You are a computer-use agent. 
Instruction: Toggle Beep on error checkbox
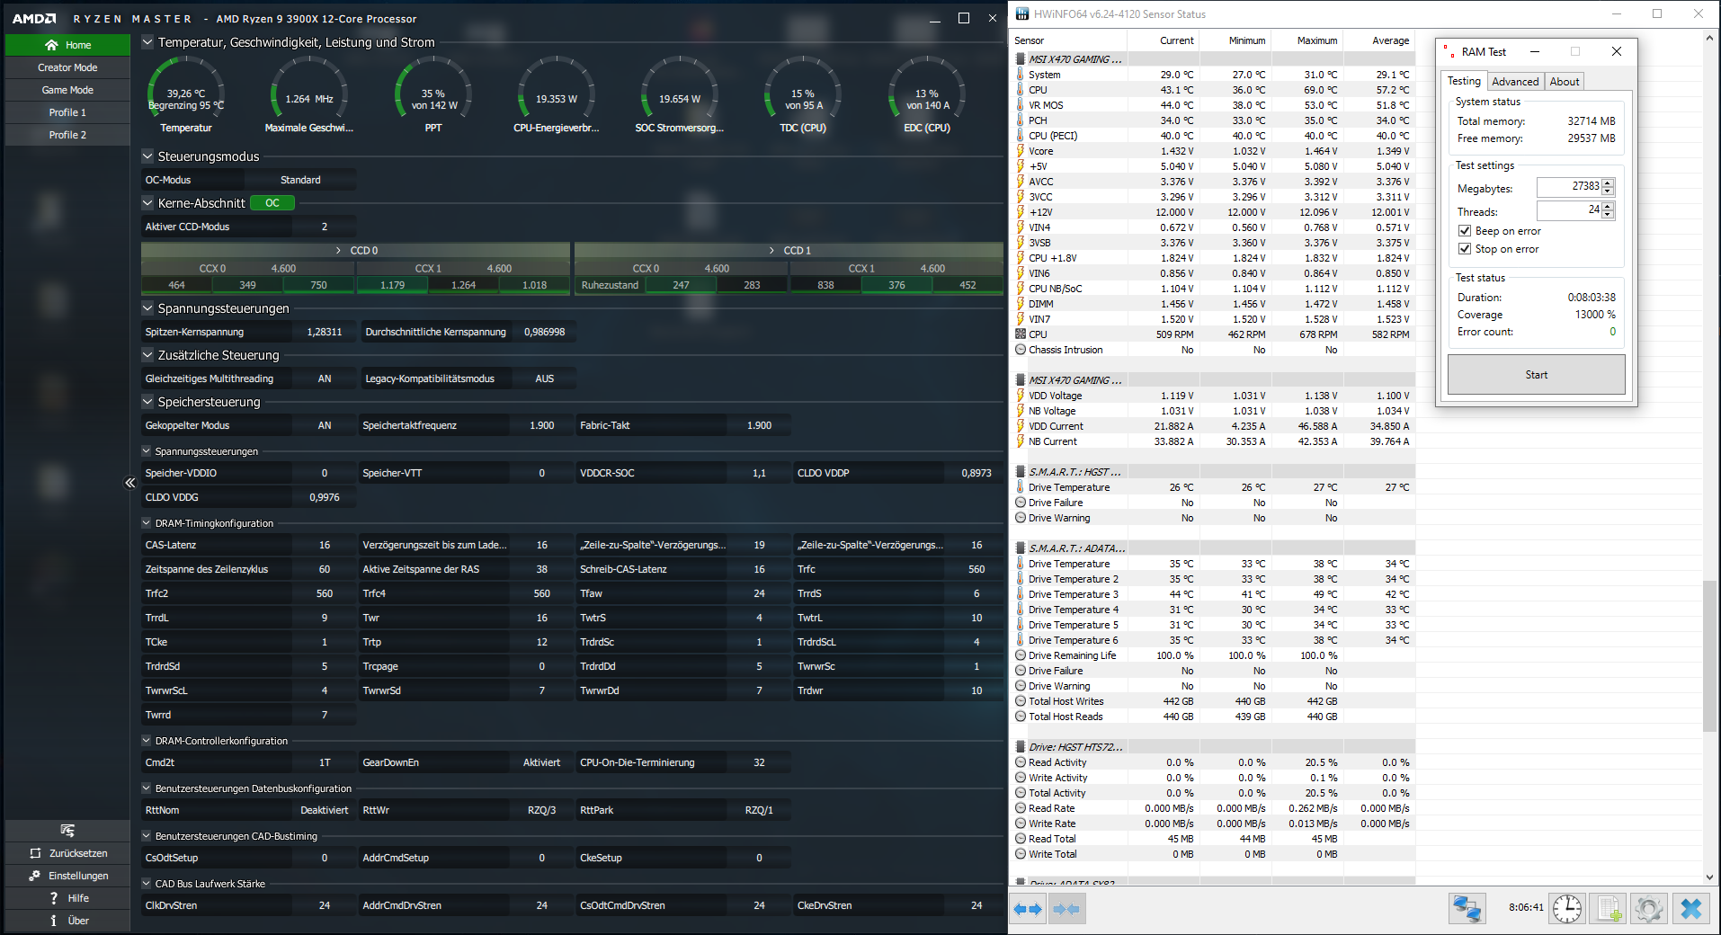point(1465,231)
